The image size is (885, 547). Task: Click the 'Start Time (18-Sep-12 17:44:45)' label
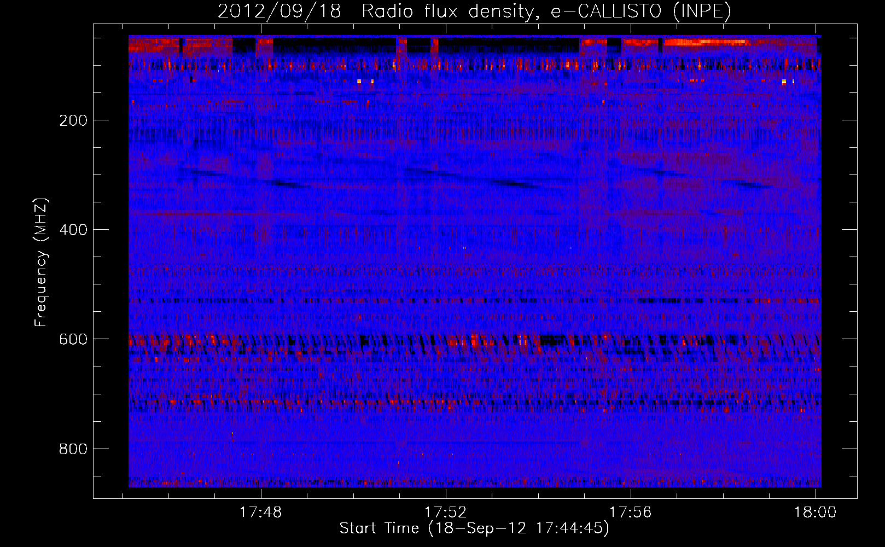point(474,528)
